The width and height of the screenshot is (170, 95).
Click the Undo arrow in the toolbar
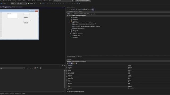pyautogui.click(x=4, y=3)
